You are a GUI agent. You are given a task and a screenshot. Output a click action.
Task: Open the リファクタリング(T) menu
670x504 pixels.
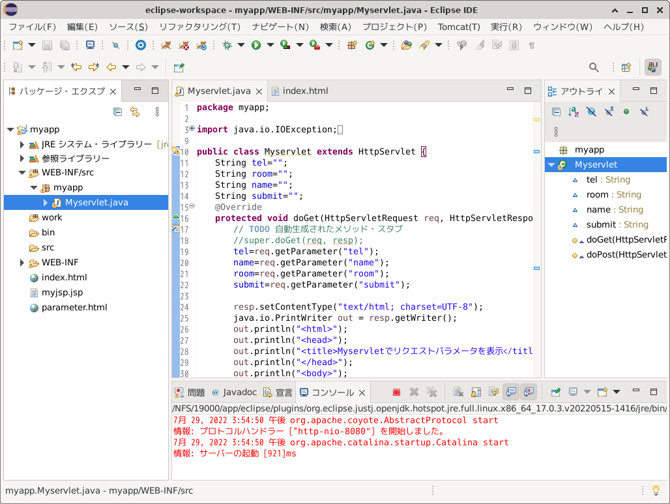pyautogui.click(x=199, y=27)
